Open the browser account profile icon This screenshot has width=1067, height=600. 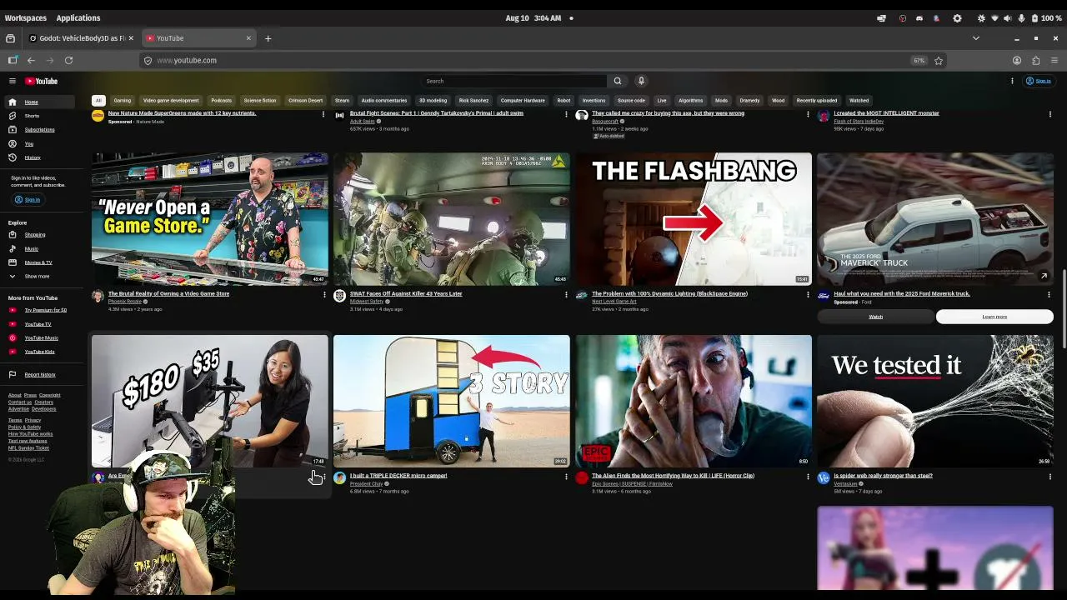pos(1017,60)
